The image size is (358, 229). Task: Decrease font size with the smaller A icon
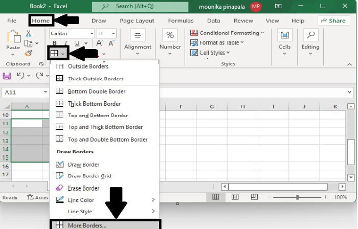coord(111,43)
